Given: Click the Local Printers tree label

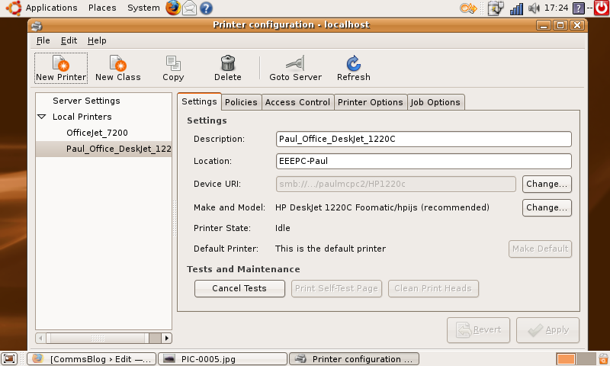Looking at the screenshot, I should 82,117.
